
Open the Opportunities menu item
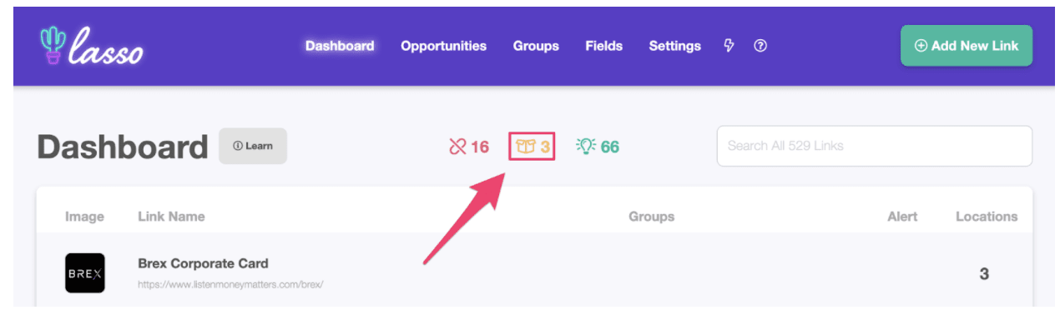pos(443,46)
